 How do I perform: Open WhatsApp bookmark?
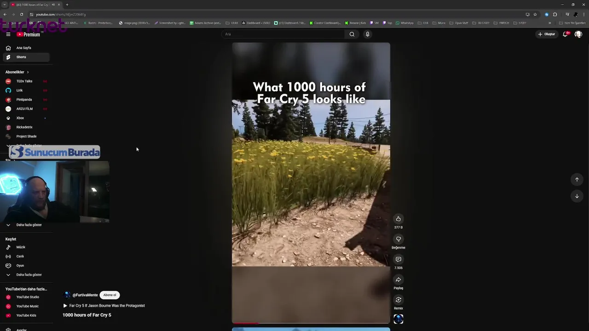405,23
